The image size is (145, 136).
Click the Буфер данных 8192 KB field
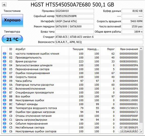[132, 11]
